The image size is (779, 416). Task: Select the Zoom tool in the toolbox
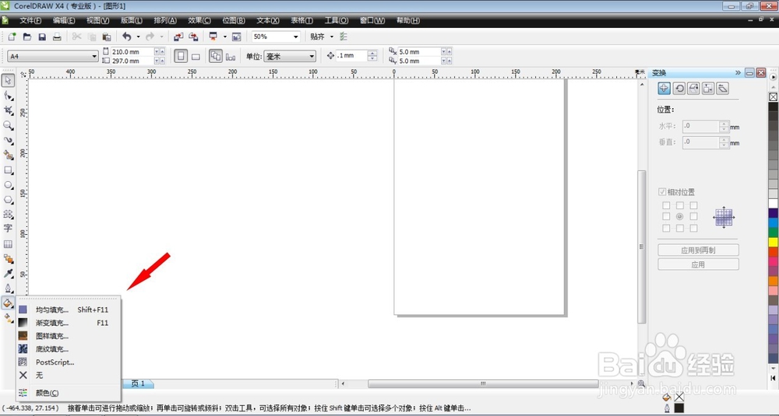9,125
